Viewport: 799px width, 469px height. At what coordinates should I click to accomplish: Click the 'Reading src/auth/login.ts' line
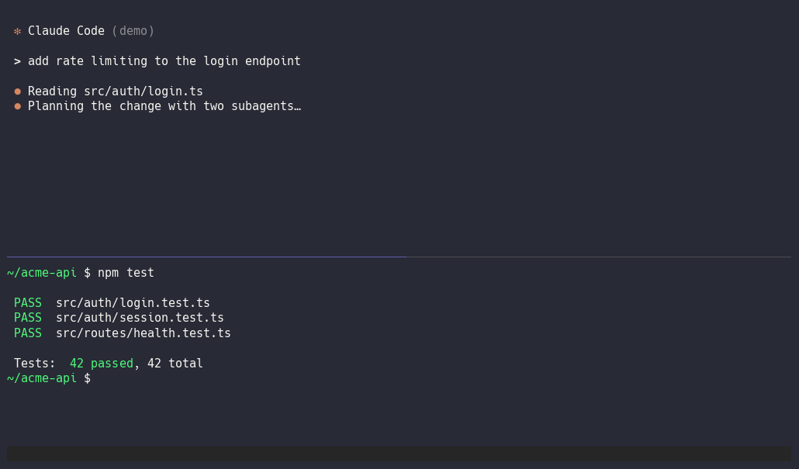115,91
